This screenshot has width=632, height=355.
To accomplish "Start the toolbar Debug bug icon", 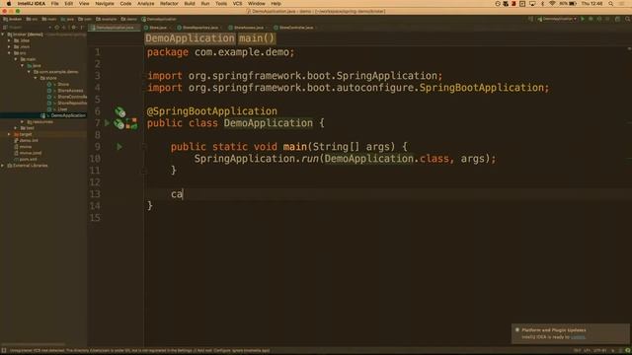I will (591, 19).
